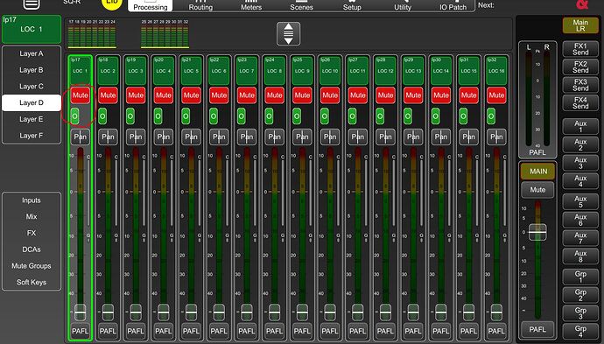Toggle green polarity button on LOC 7
The image size is (604, 344).
pyautogui.click(x=241, y=116)
